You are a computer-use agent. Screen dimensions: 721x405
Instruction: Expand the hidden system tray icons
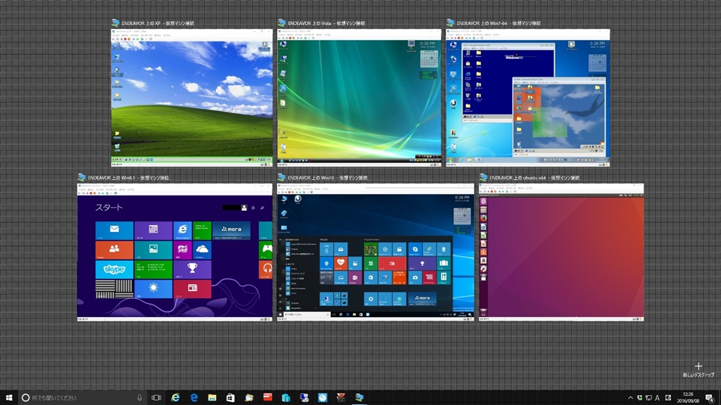[630, 397]
